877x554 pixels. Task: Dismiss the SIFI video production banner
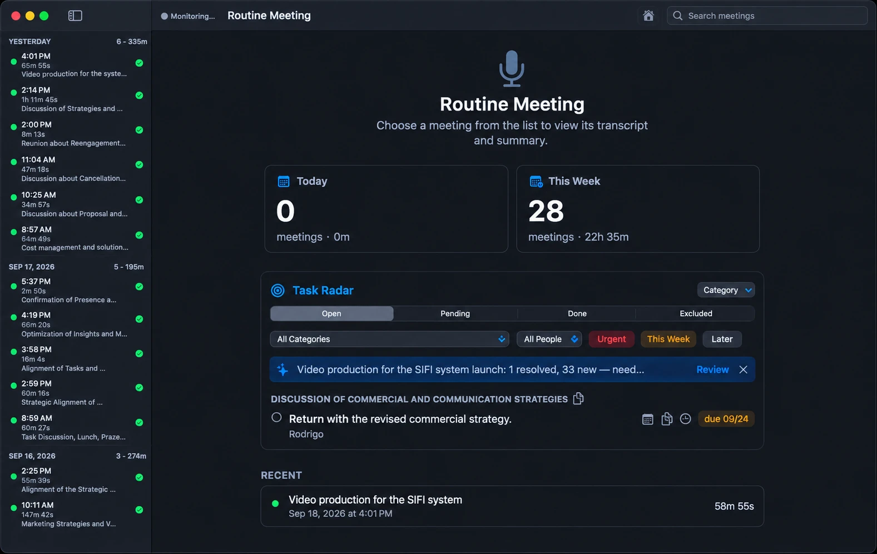[743, 370]
